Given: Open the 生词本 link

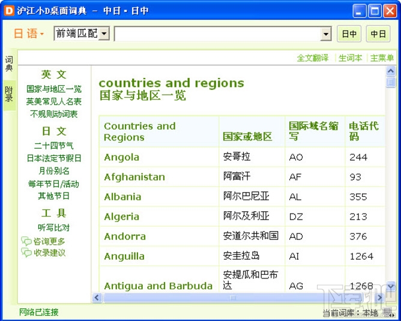Looking at the screenshot, I should [x=350, y=58].
